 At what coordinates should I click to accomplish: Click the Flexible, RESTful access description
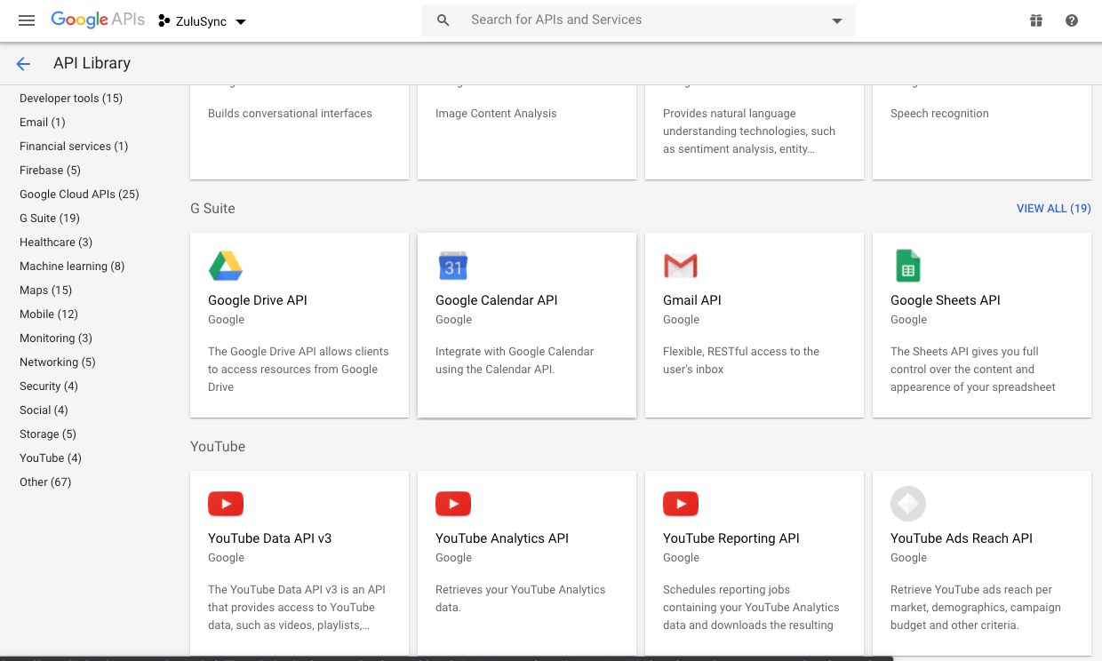coord(741,361)
